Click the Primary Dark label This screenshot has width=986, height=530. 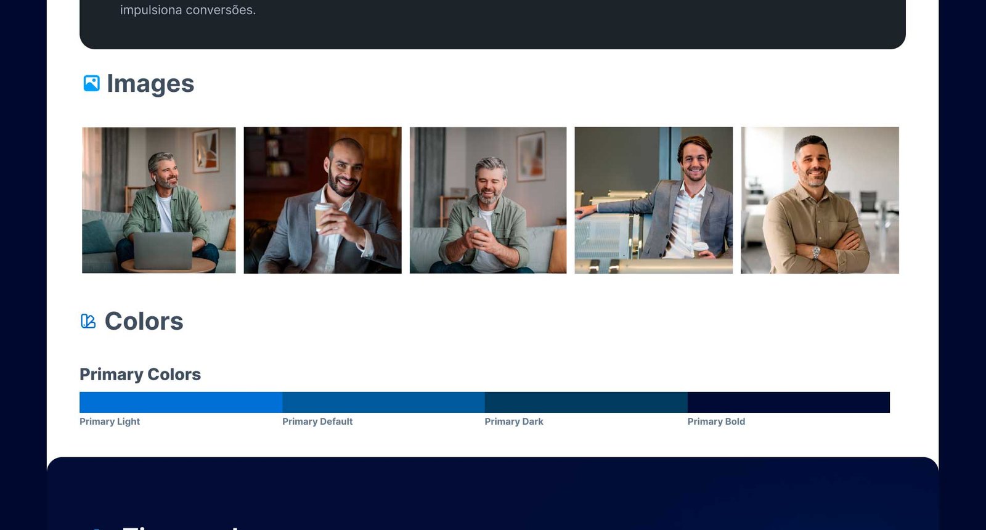tap(514, 422)
